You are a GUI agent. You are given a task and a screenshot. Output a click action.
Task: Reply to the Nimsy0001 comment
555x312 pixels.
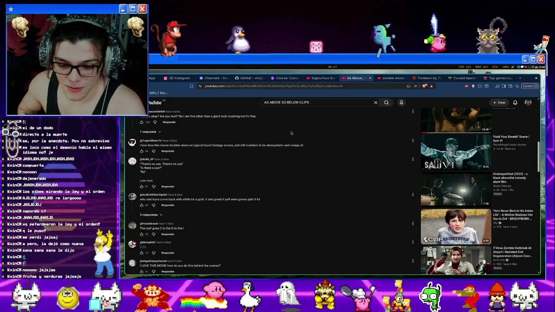[168, 253]
